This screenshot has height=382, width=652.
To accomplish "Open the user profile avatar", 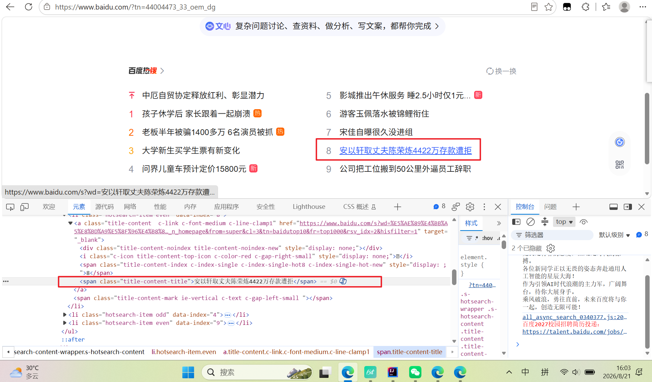I will 624,7.
